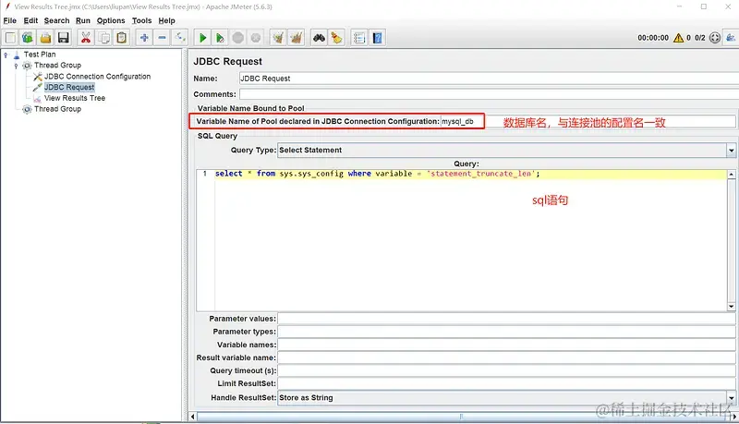Click the Open file folder icon
The width and height of the screenshot is (739, 424).
coord(45,38)
